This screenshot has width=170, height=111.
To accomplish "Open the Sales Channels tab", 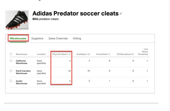I will (58, 38).
